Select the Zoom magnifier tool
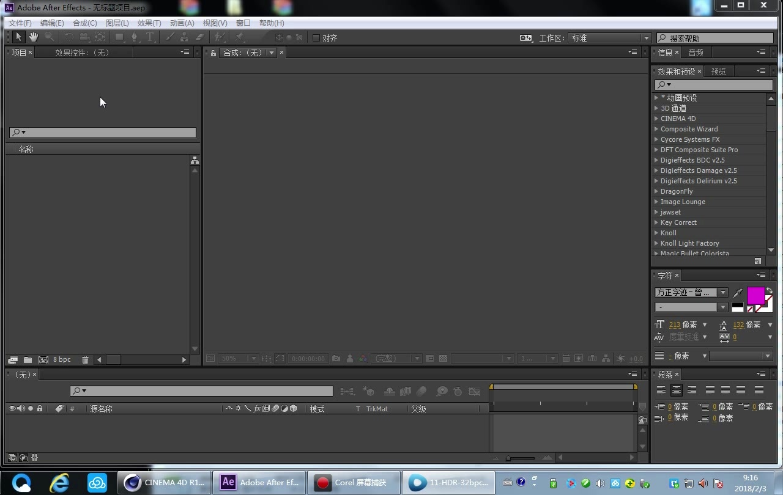The image size is (783, 495). 49,37
